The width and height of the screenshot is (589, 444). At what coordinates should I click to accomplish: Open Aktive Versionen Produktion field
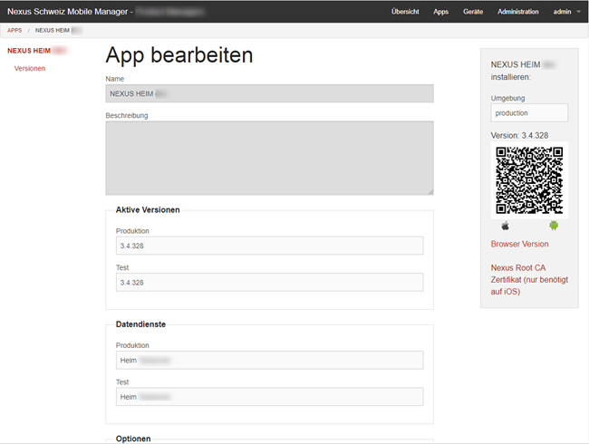[x=269, y=246]
